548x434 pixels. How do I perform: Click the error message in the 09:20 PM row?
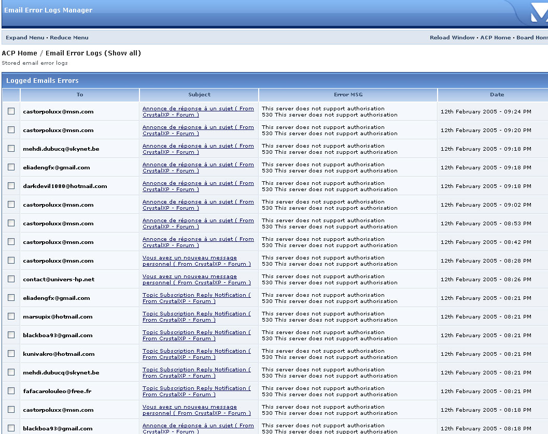330,130
